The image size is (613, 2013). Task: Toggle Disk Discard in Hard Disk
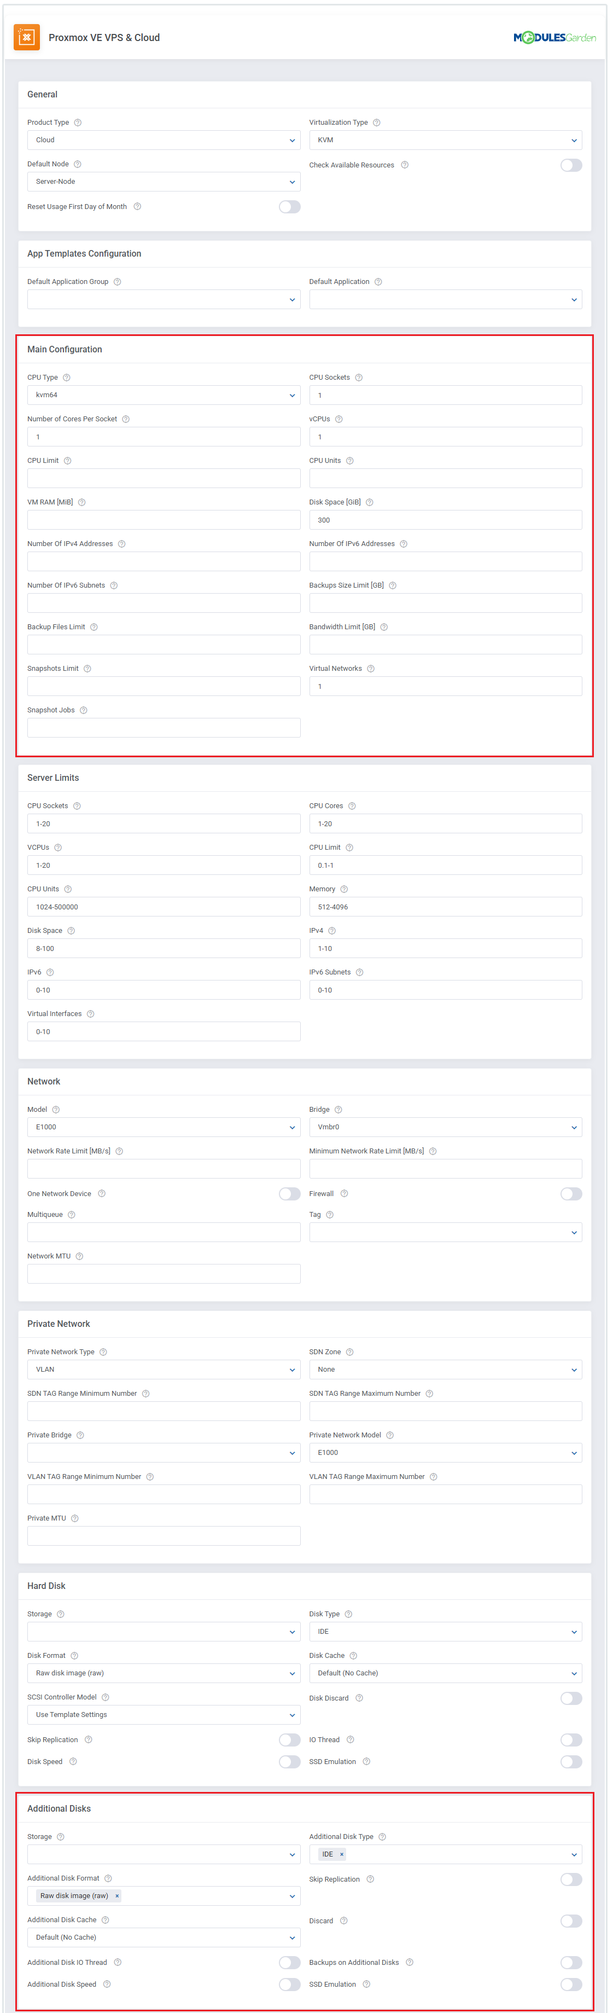(571, 1698)
